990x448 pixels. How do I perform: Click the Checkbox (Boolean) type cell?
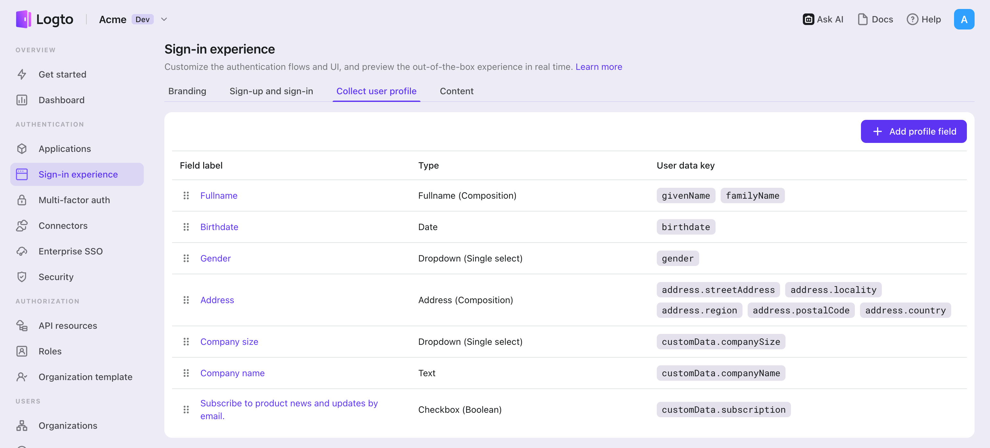click(460, 410)
